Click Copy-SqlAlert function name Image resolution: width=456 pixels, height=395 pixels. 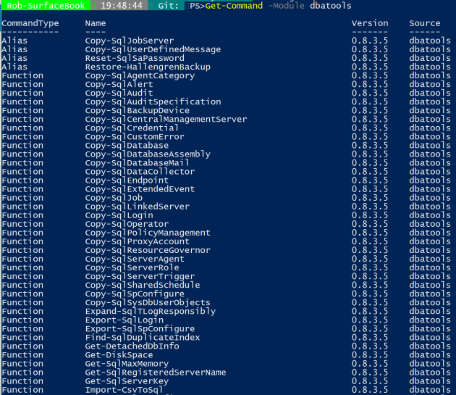click(x=119, y=85)
